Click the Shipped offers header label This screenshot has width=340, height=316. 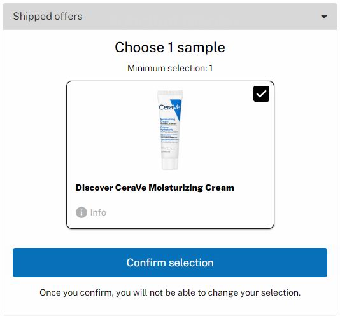(48, 17)
